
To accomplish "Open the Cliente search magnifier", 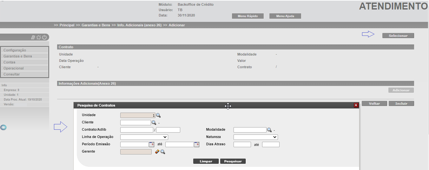I will (x=154, y=122).
